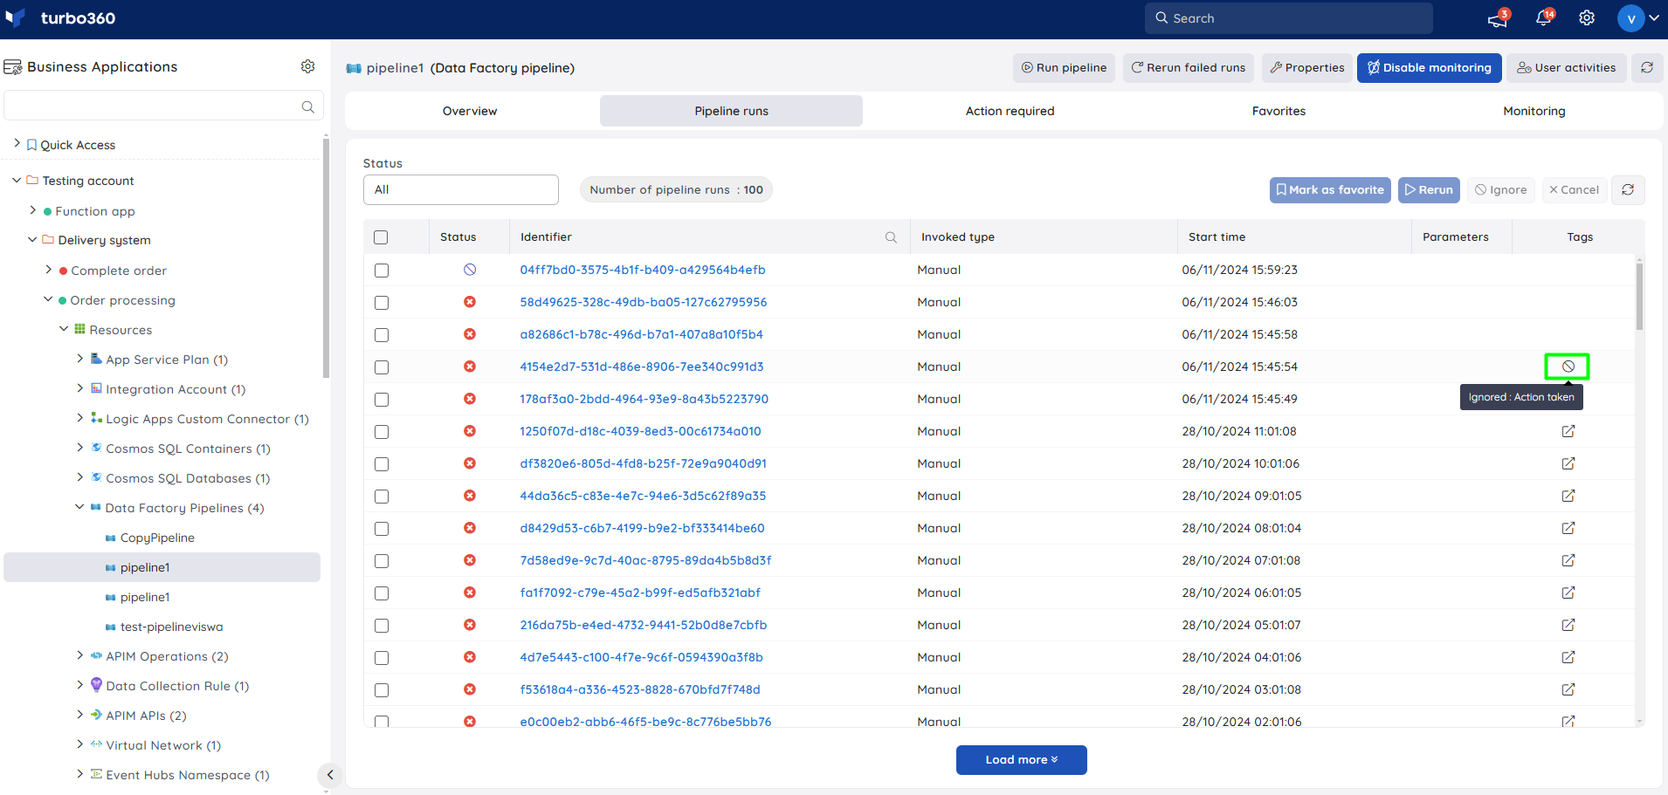Click the sidebar search magnifier icon
Screen dimensions: 1668x795
(x=307, y=106)
